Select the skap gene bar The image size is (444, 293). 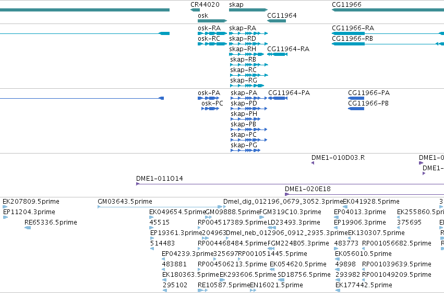248,10
